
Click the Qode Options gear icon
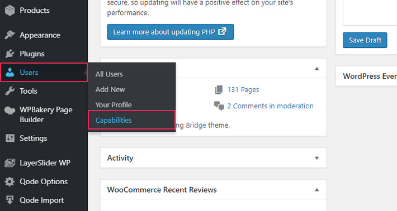(10, 181)
